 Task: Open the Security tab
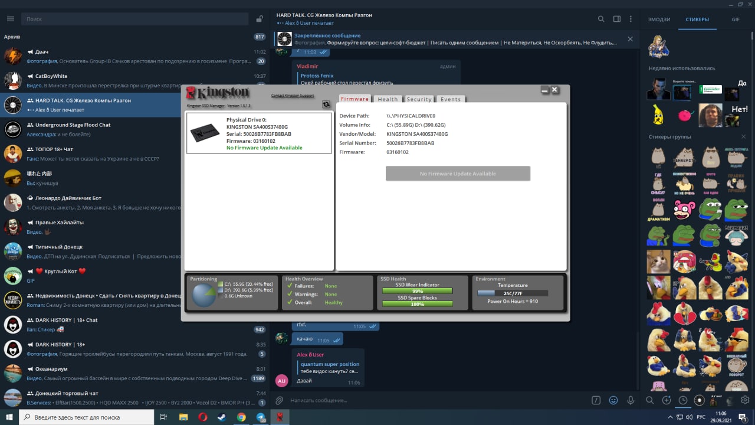[419, 99]
